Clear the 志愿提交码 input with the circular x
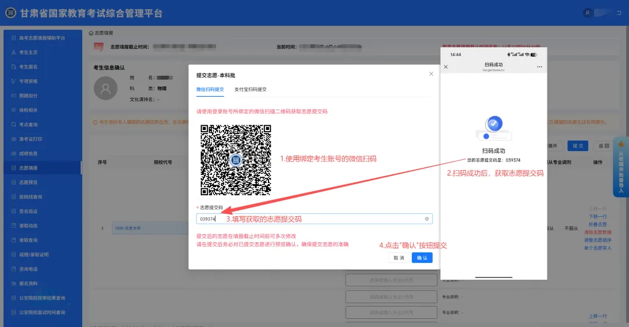 pyautogui.click(x=427, y=219)
